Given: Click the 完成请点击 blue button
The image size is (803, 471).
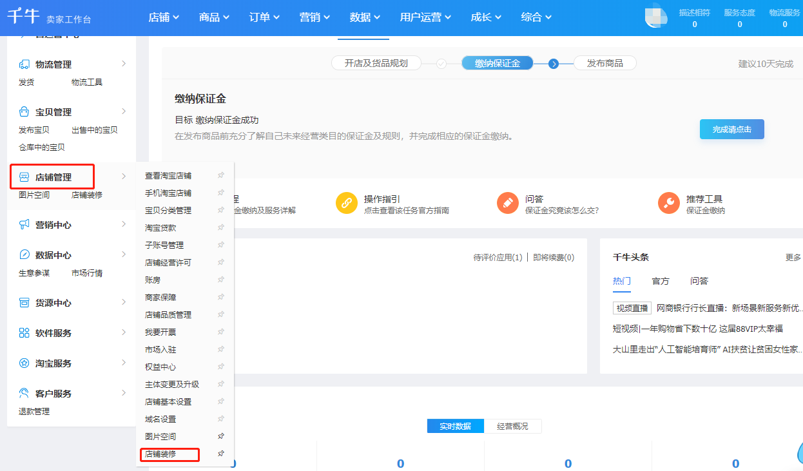Looking at the screenshot, I should [x=731, y=129].
